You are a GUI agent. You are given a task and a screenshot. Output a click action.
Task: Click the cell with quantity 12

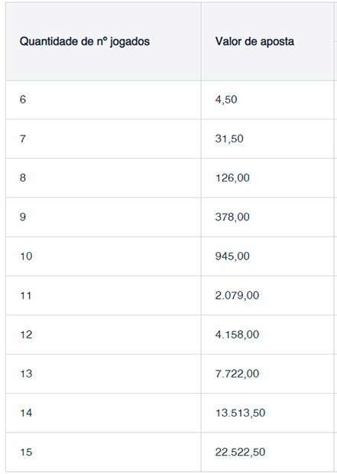[103, 335]
